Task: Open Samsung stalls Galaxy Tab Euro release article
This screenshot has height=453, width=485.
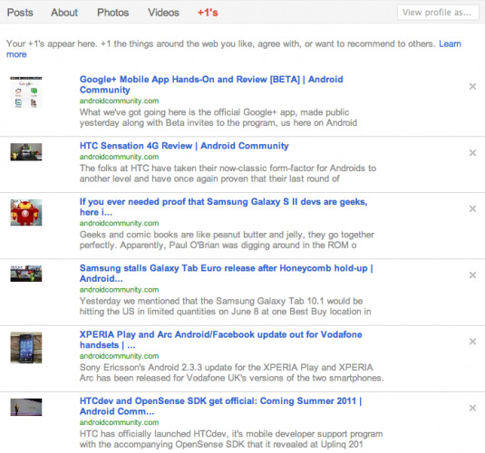Action: pos(226,274)
